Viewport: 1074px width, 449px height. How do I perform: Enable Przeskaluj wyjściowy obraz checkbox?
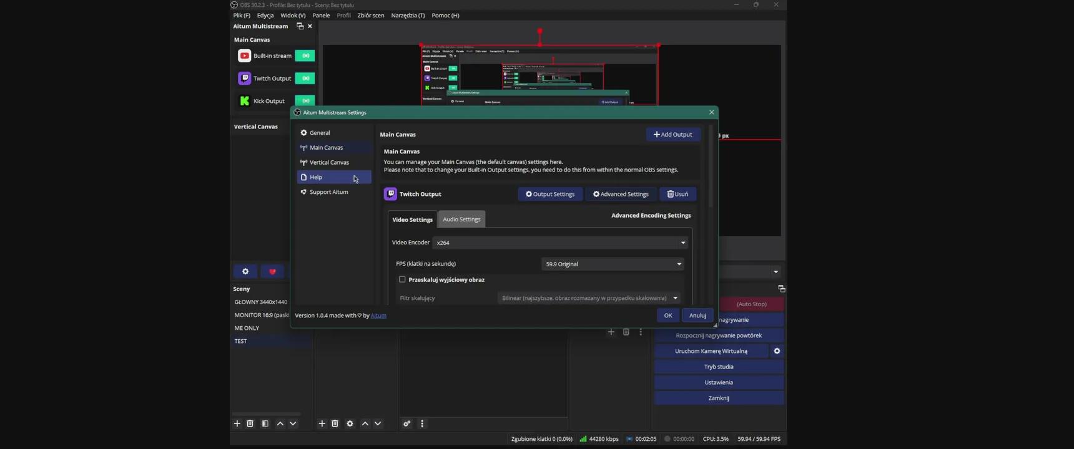pos(402,279)
